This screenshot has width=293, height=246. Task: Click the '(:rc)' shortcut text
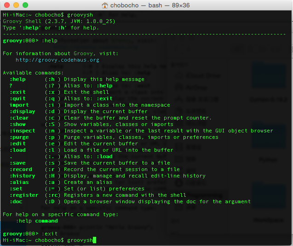pos(52,195)
